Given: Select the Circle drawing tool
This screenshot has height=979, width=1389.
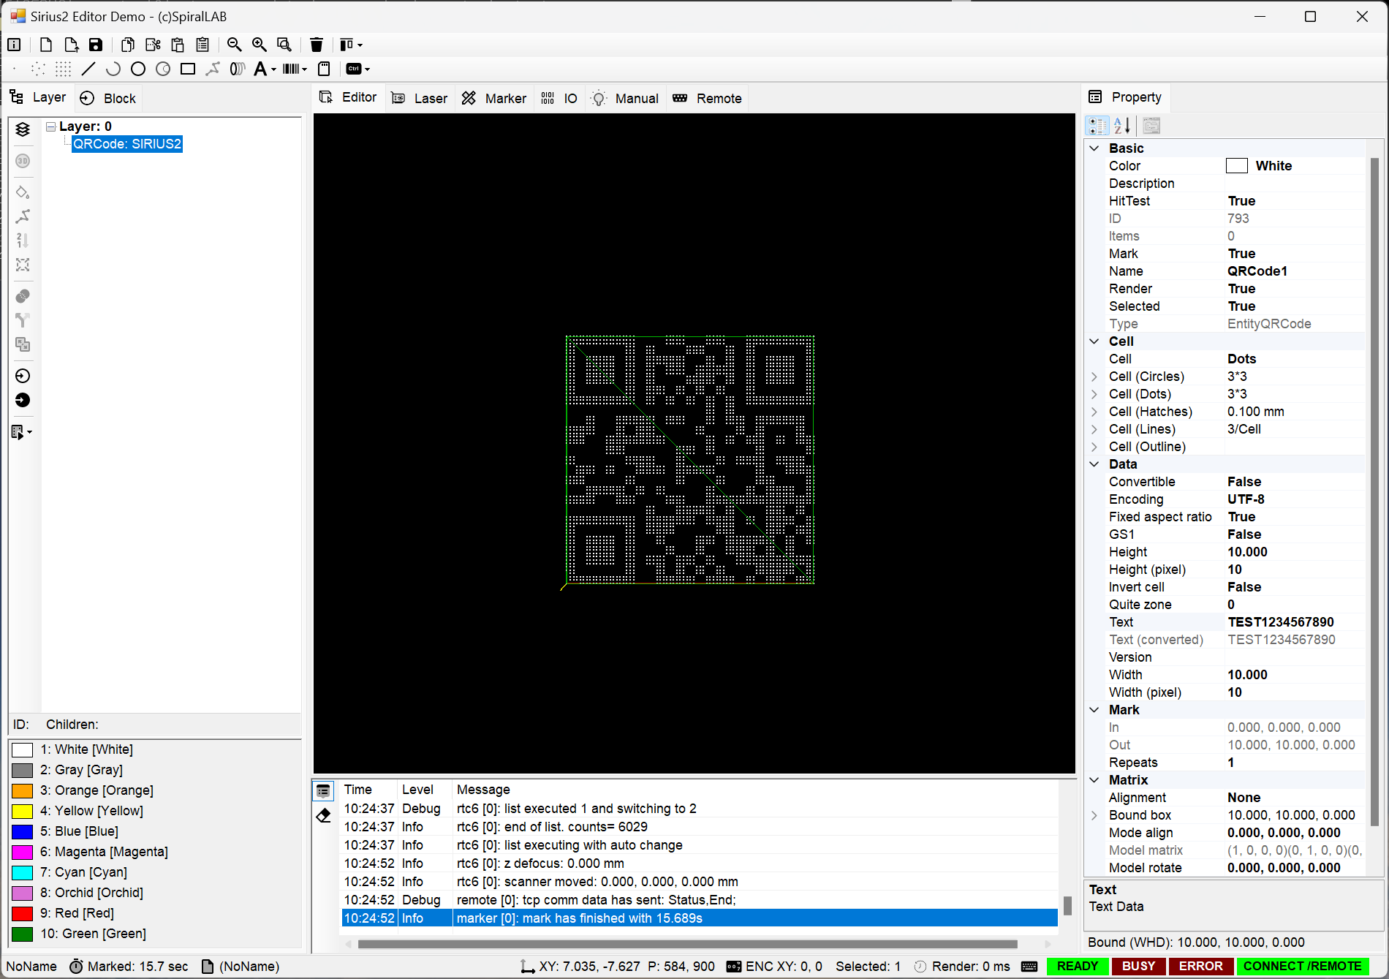Looking at the screenshot, I should click(138, 69).
